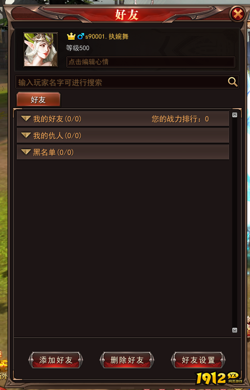Click the 添加好友 button

tap(55, 360)
